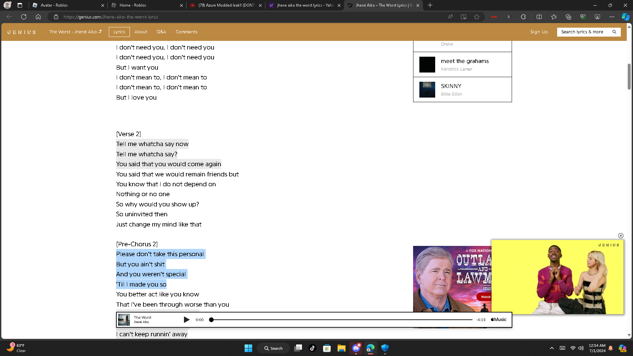Viewport: 633px width, 356px height.
Task: Click the page vertical scrollbar thumb
Action: pyautogui.click(x=629, y=76)
